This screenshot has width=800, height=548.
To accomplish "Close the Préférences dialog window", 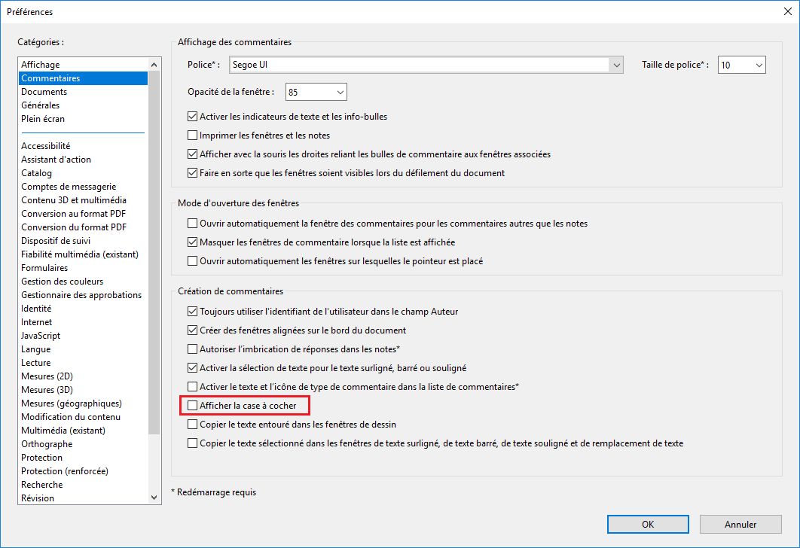I will (x=788, y=11).
